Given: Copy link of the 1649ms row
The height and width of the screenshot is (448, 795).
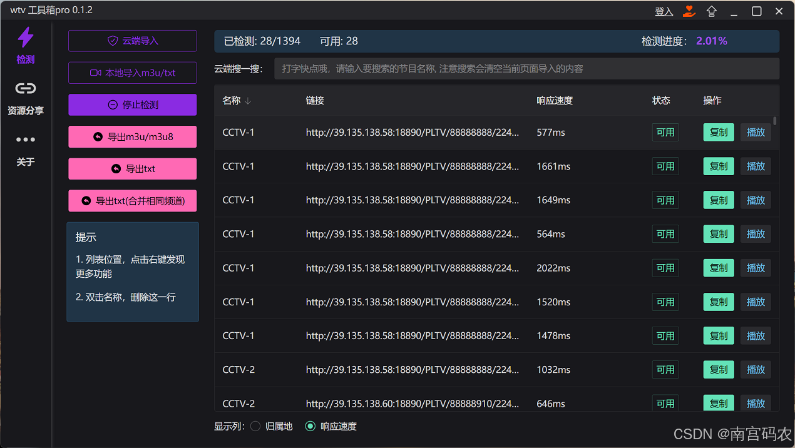Looking at the screenshot, I should pos(719,200).
